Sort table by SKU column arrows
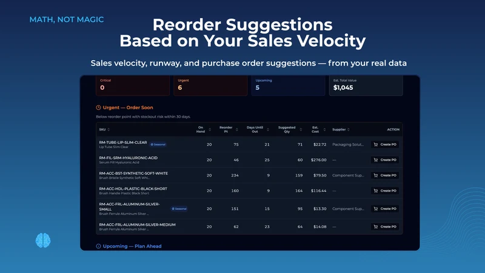The image size is (485, 273). (109, 129)
